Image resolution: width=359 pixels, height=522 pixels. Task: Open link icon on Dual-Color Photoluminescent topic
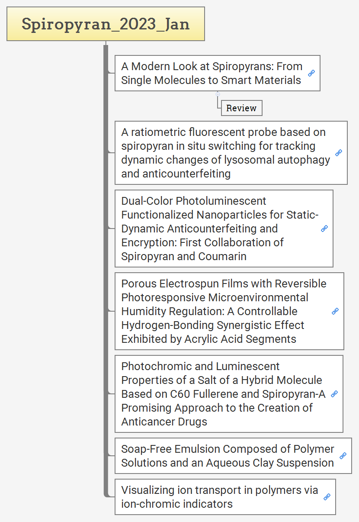pyautogui.click(x=324, y=229)
